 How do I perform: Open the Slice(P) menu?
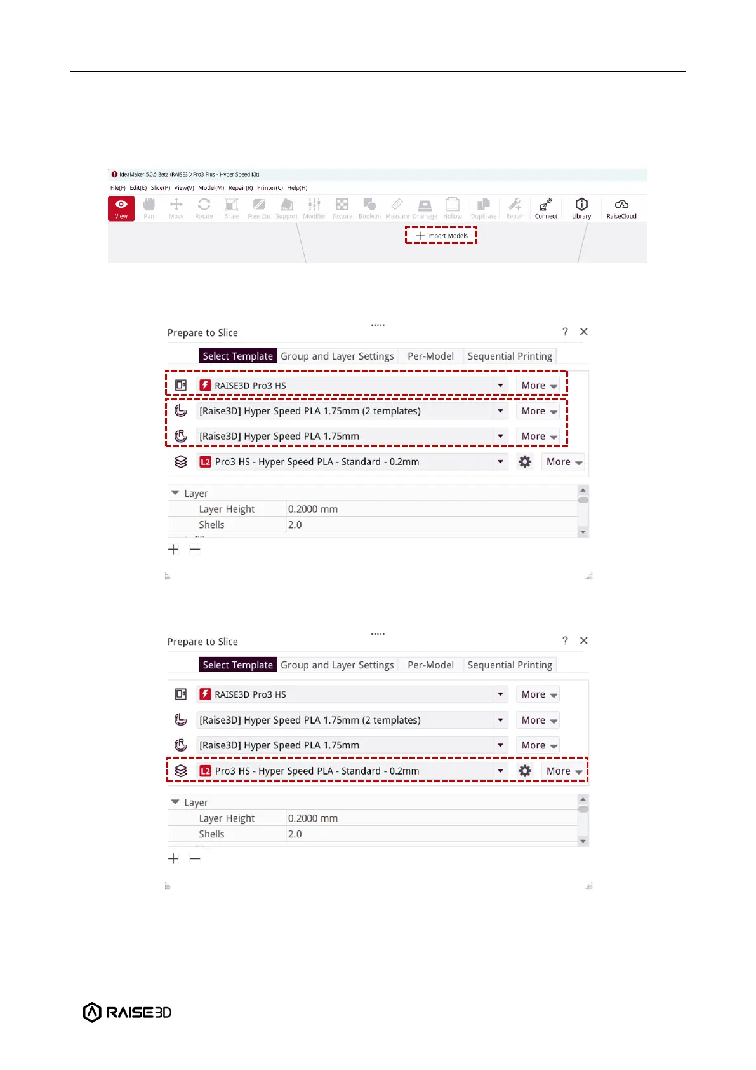(x=161, y=188)
